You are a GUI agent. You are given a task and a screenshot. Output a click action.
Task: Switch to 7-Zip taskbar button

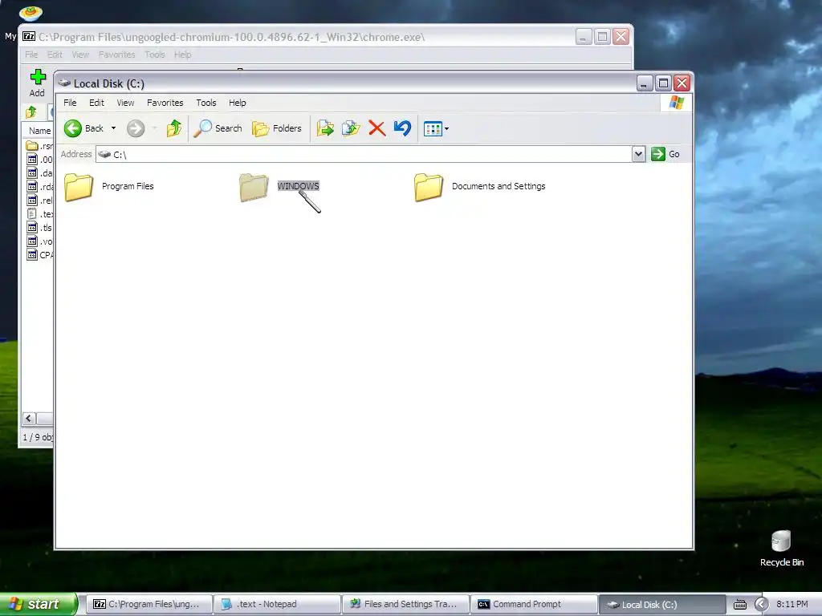pos(149,604)
